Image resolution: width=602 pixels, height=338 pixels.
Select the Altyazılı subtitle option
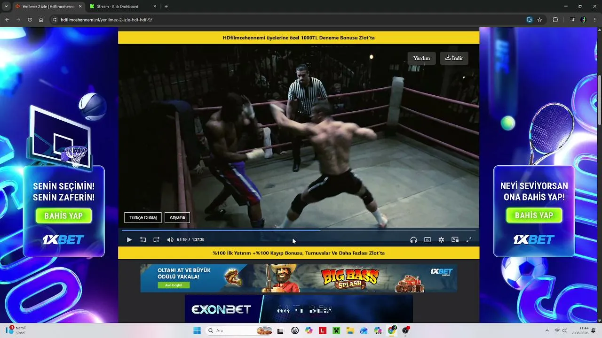(177, 218)
